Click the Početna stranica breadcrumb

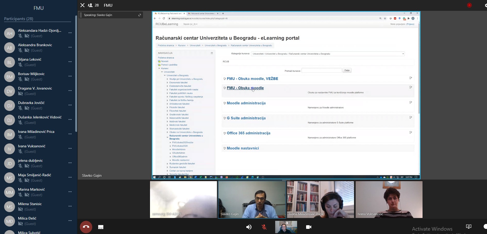[x=166, y=45]
